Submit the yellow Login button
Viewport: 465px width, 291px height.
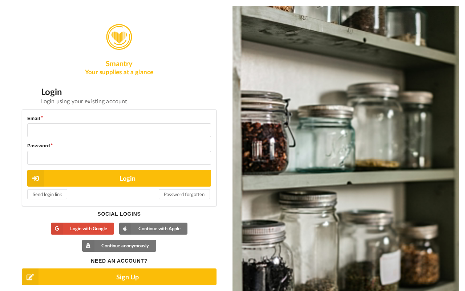pos(119,178)
